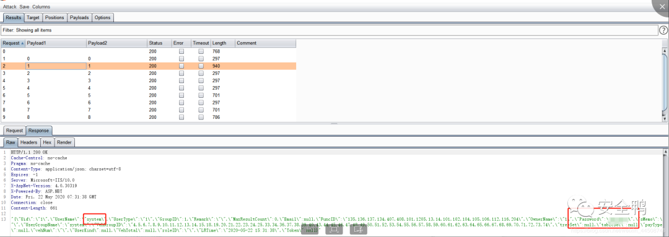Switch to the Request message tab
669x237 pixels.
point(14,131)
